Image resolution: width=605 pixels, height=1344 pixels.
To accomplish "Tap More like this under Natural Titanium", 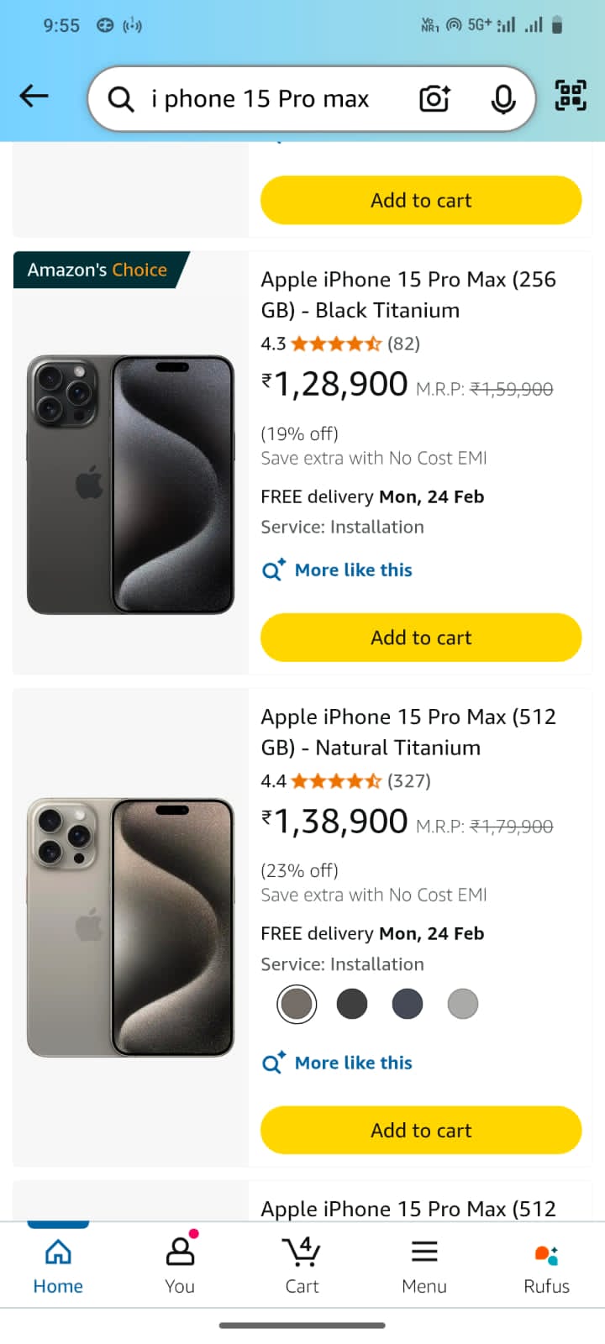I will [x=353, y=1063].
